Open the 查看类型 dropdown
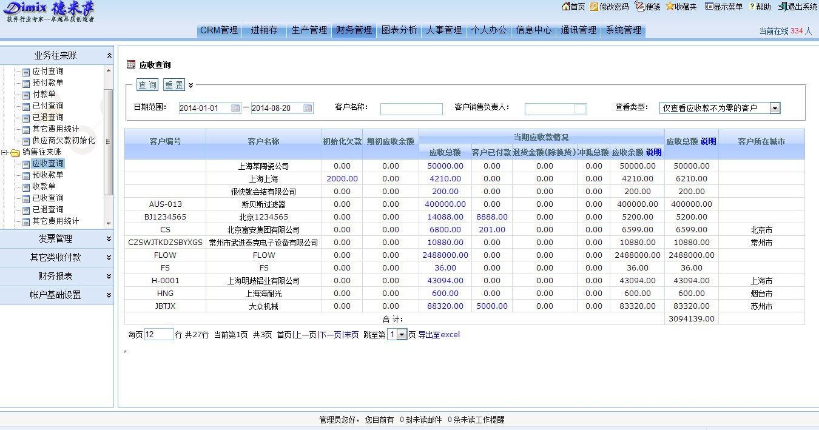This screenshot has width=819, height=430. pyautogui.click(x=775, y=108)
